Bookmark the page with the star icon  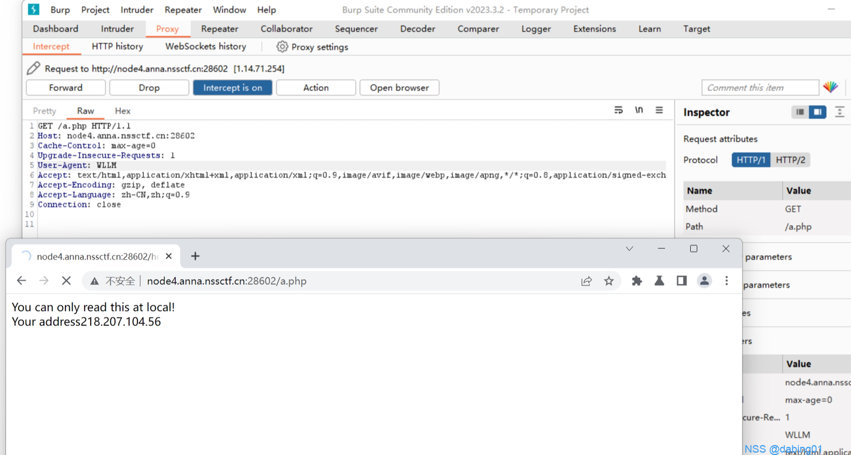[x=609, y=281]
